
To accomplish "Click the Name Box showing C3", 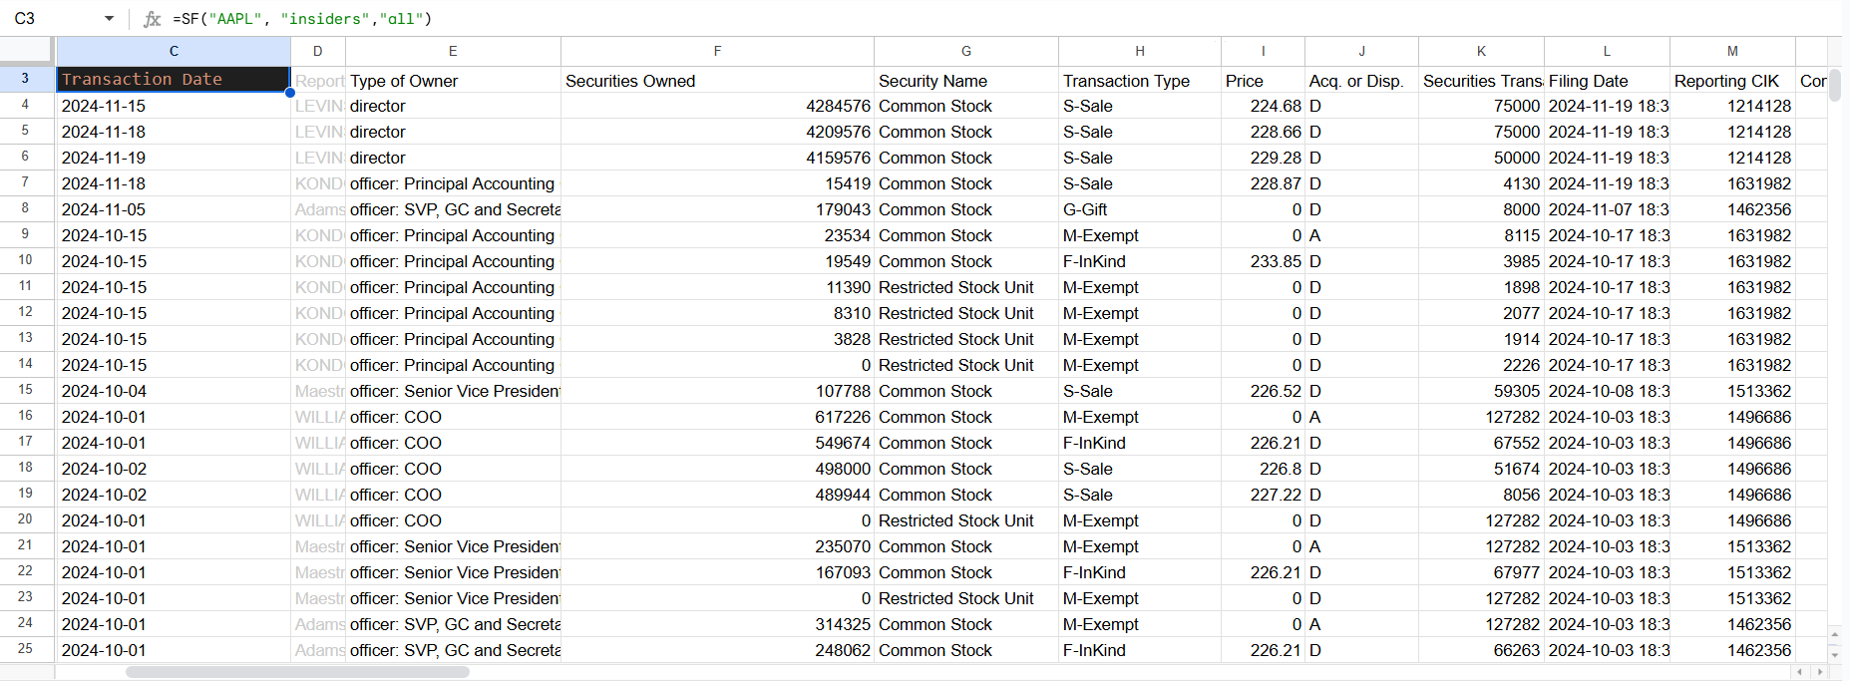I will pos(50,19).
